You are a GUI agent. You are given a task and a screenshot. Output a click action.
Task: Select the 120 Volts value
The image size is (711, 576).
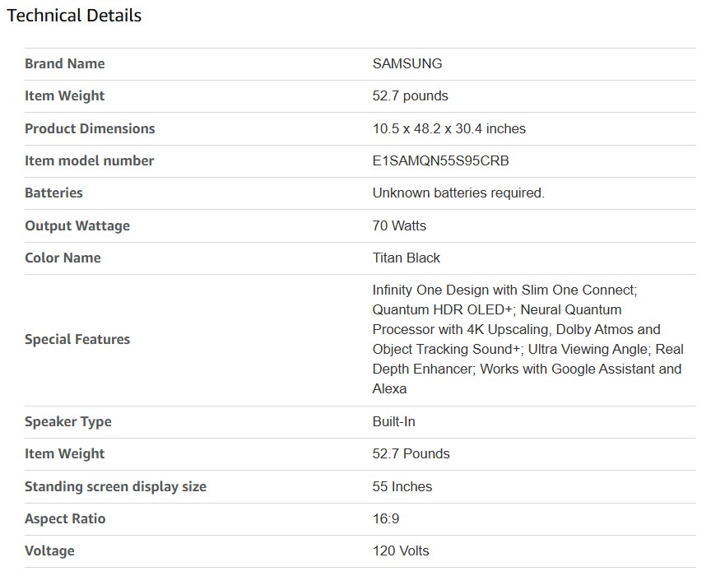(400, 550)
